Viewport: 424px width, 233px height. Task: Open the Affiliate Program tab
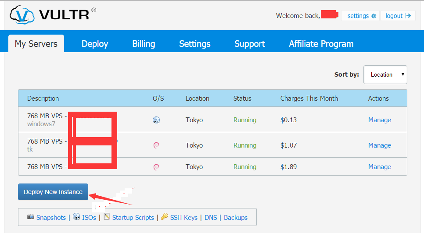pos(321,44)
